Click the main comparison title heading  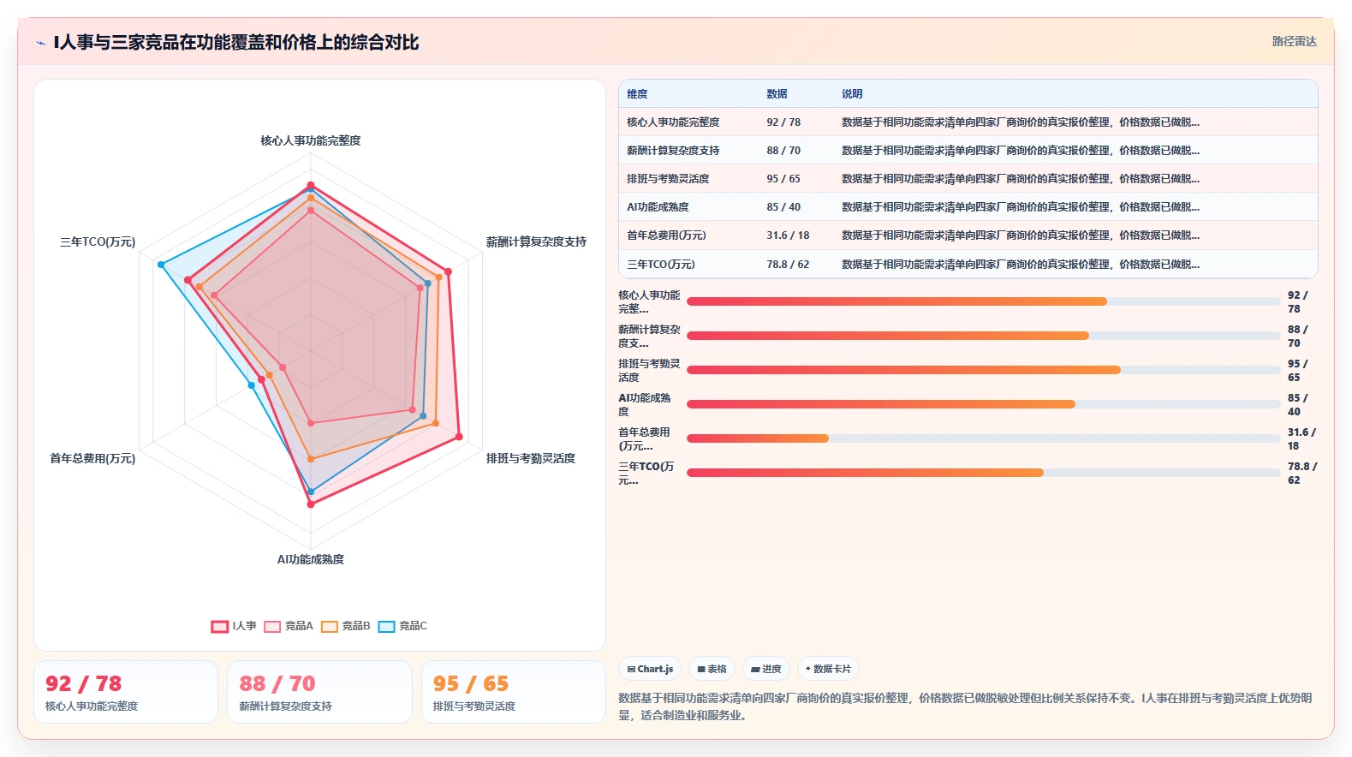click(236, 43)
